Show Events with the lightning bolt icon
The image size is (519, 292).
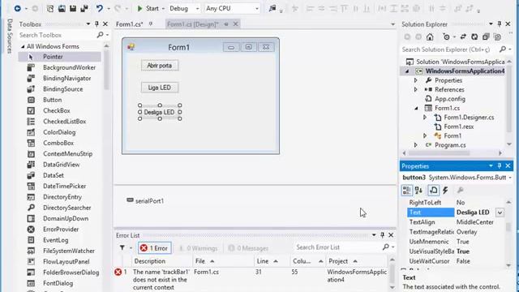[445, 191]
